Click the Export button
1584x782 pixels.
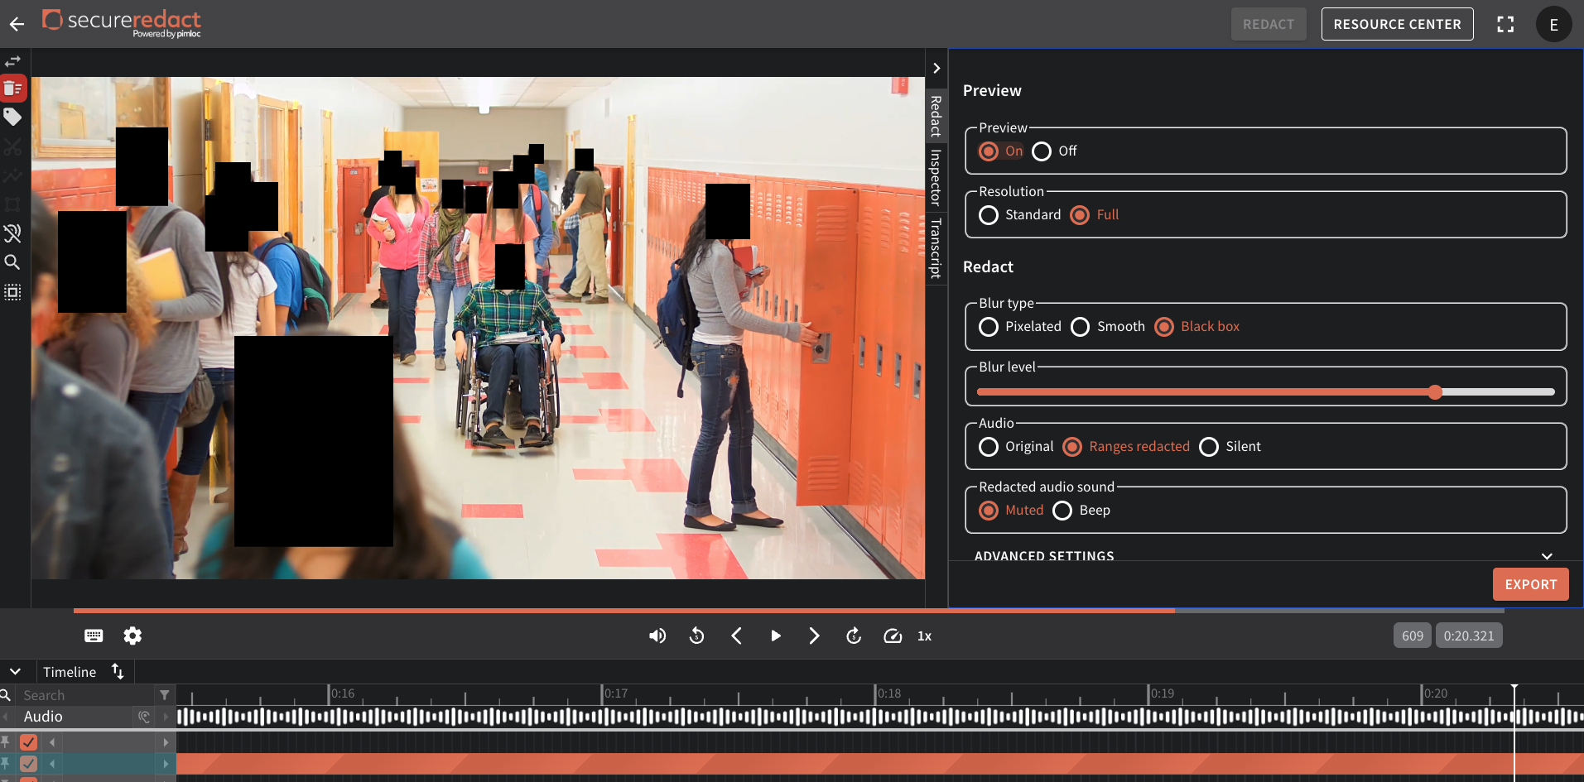1530,584
